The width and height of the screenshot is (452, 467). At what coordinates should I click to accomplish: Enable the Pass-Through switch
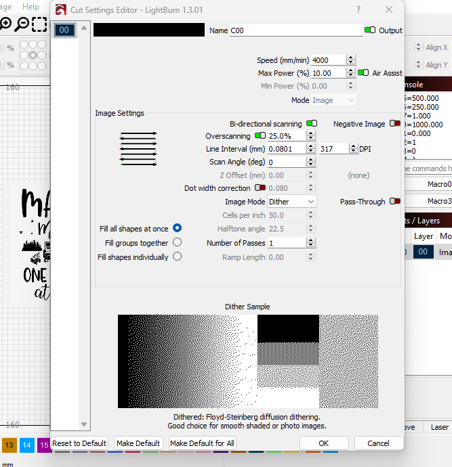click(395, 201)
